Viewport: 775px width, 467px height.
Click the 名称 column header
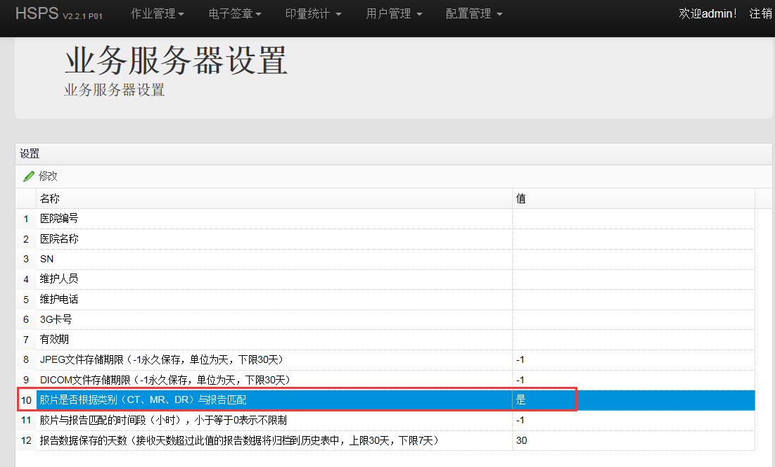click(x=50, y=199)
